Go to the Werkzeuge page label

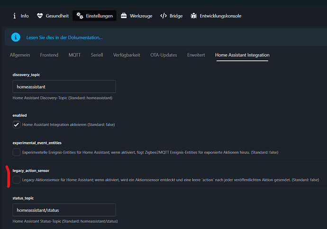(141, 16)
